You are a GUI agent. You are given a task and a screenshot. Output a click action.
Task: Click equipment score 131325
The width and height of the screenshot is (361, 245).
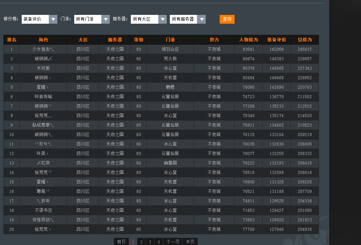pos(277,182)
